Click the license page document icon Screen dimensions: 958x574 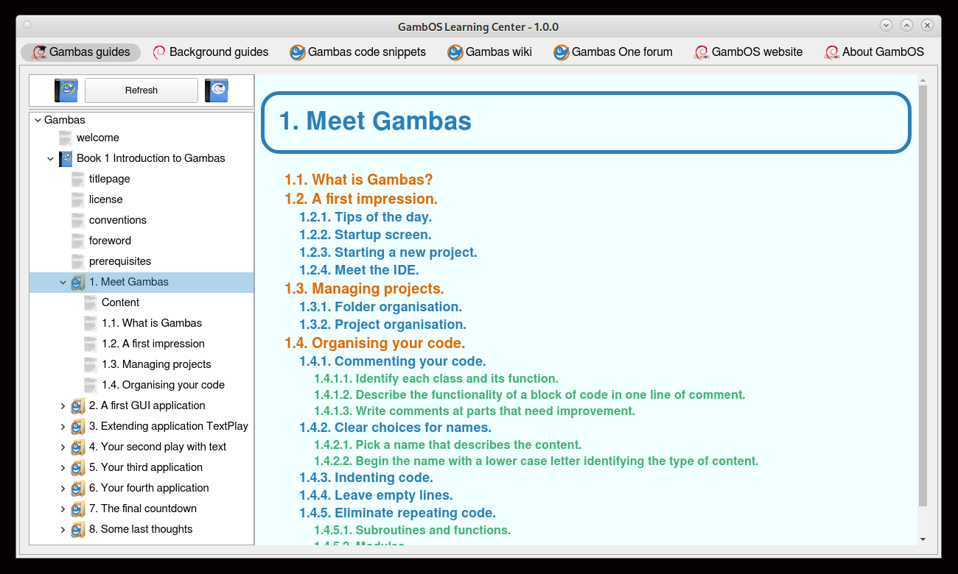(x=78, y=199)
